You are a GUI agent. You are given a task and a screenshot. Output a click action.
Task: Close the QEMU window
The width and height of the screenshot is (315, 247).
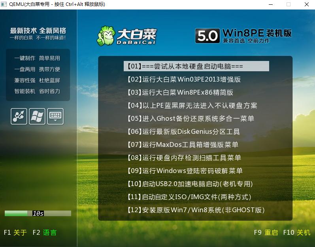307,4
